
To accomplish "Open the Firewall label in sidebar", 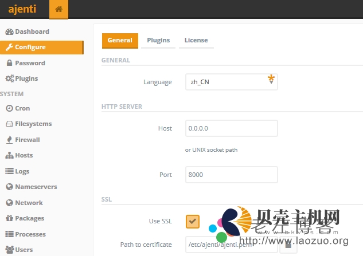I will tap(28, 140).
